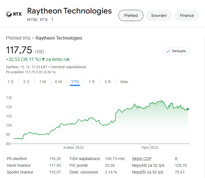The image size is (205, 178).
Task: Click the 80 y-axis label
Action: (x=8, y=144)
